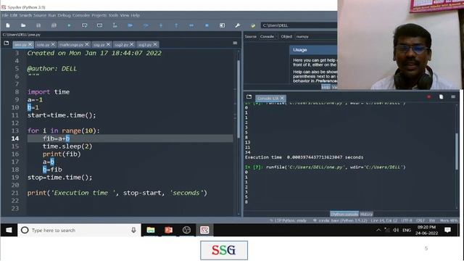Click LSP Python ready status entry
464x261 pixels.
pyautogui.click(x=288, y=220)
